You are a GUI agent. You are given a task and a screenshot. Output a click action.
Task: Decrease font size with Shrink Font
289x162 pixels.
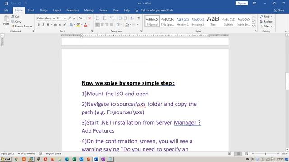point(74,18)
